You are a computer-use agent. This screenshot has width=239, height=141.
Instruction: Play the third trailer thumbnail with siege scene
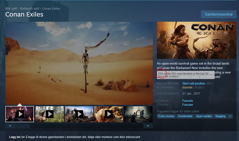click(79, 114)
